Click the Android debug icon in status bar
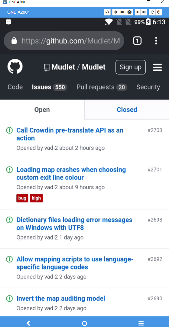169x327 pixels. click(x=8, y=22)
